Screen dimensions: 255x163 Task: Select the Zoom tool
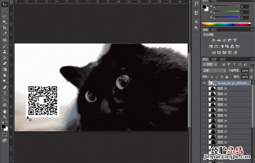click(x=5, y=117)
